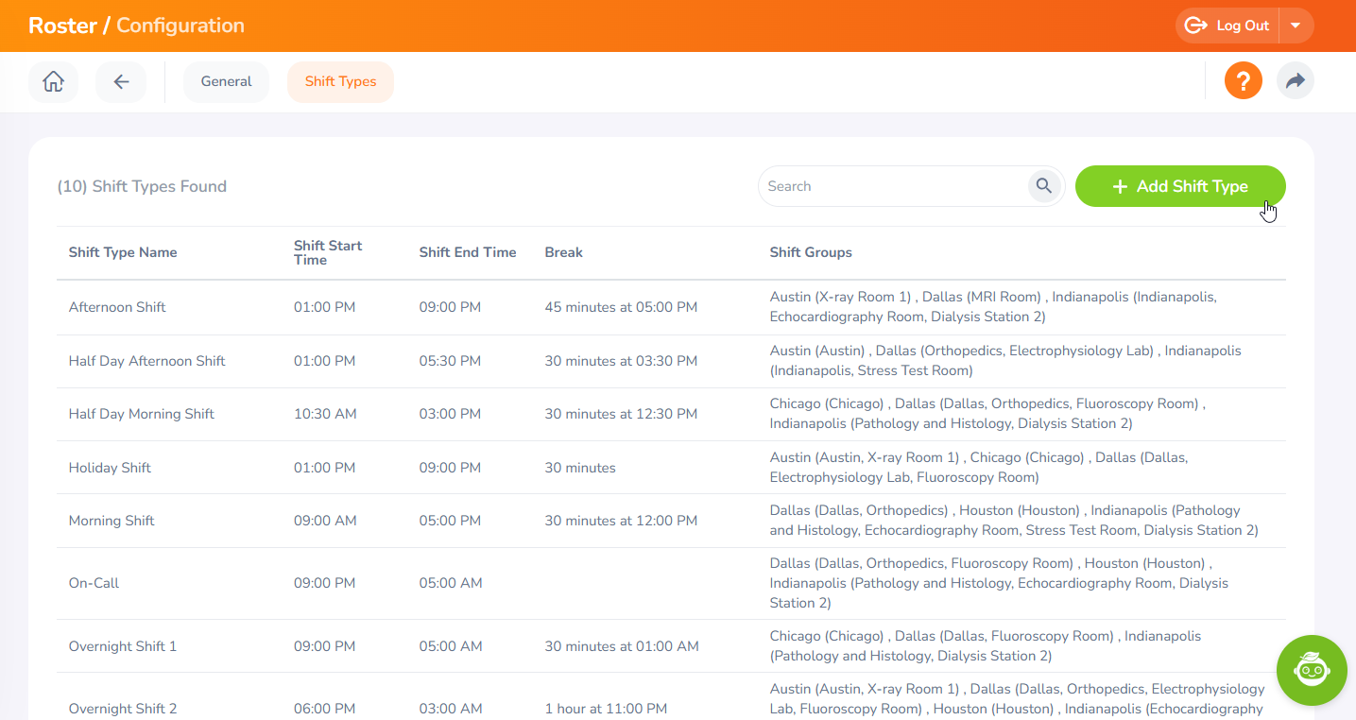Focus the Search input field
1356x720 pixels.
tap(891, 186)
